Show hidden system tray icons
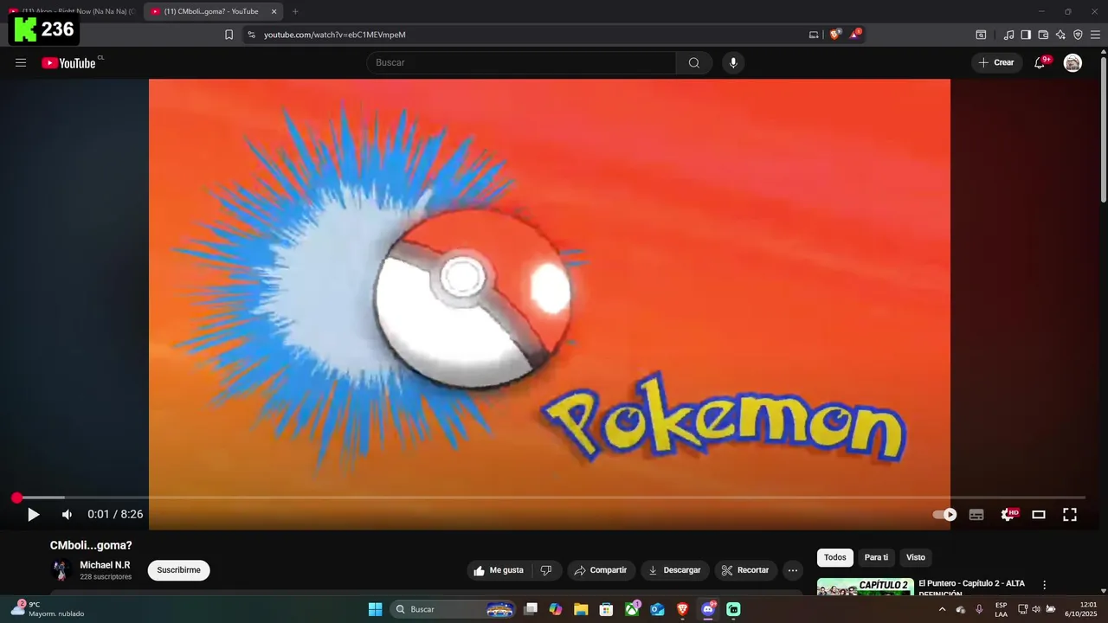Image resolution: width=1108 pixels, height=623 pixels. click(942, 609)
